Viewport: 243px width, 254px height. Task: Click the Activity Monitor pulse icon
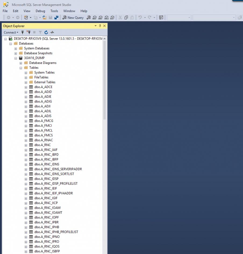(52, 32)
